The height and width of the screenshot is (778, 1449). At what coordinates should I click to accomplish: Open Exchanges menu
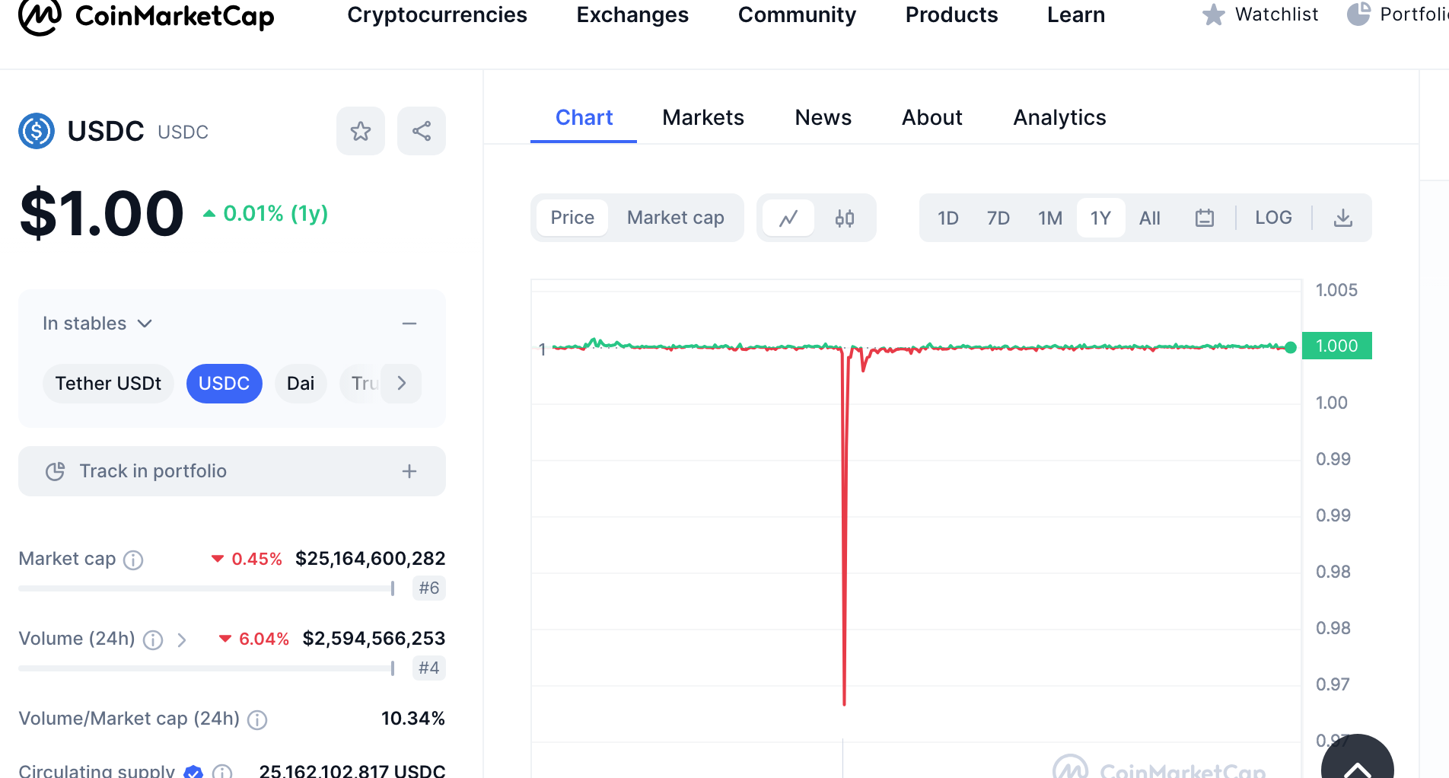[x=632, y=14]
